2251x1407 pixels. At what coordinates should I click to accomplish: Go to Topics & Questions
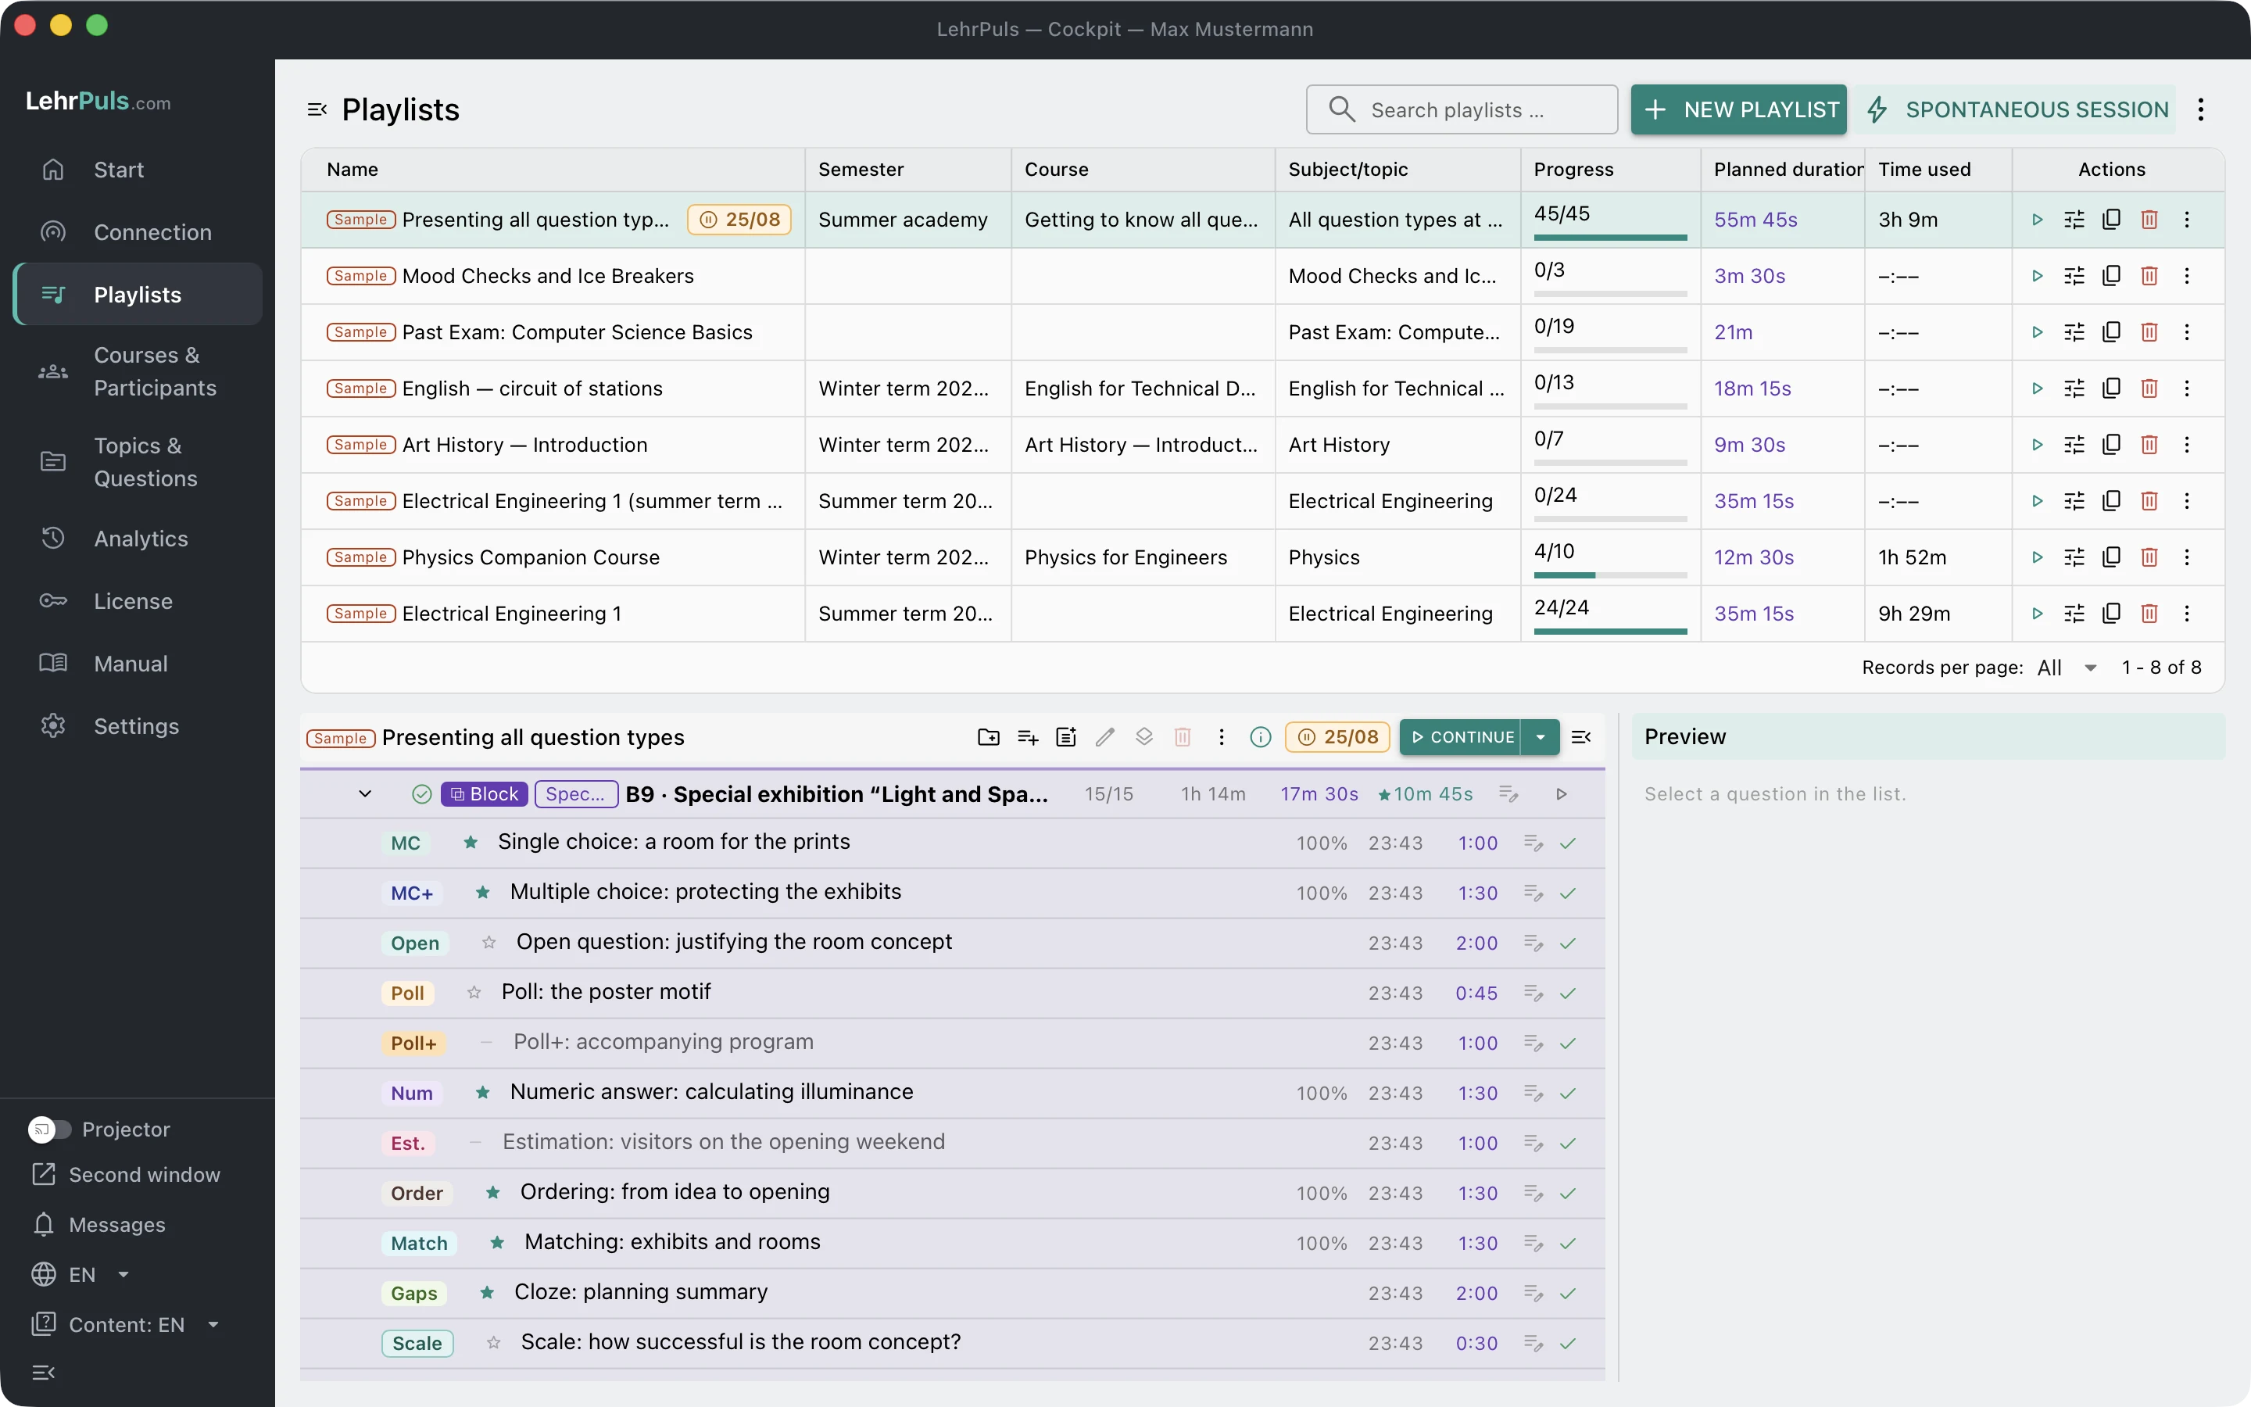138,461
